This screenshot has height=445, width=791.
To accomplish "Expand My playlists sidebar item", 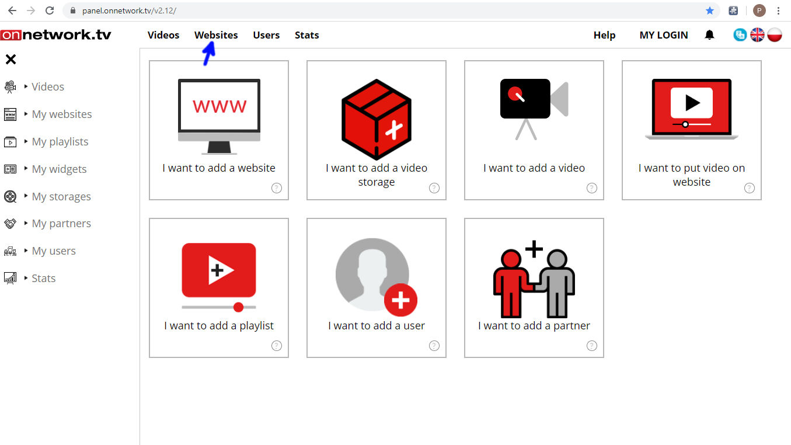I will click(60, 142).
